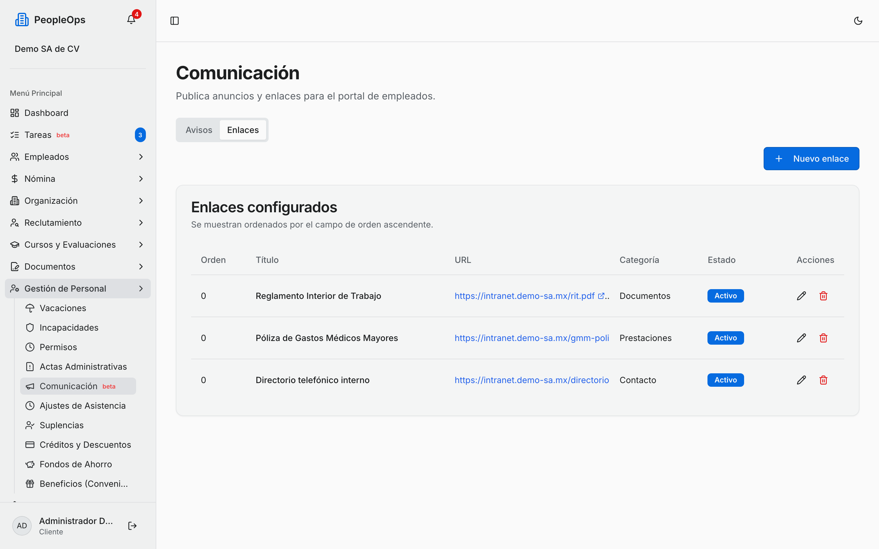879x549 pixels.
Task: Open the intranet directorio URL link
Action: click(532, 380)
